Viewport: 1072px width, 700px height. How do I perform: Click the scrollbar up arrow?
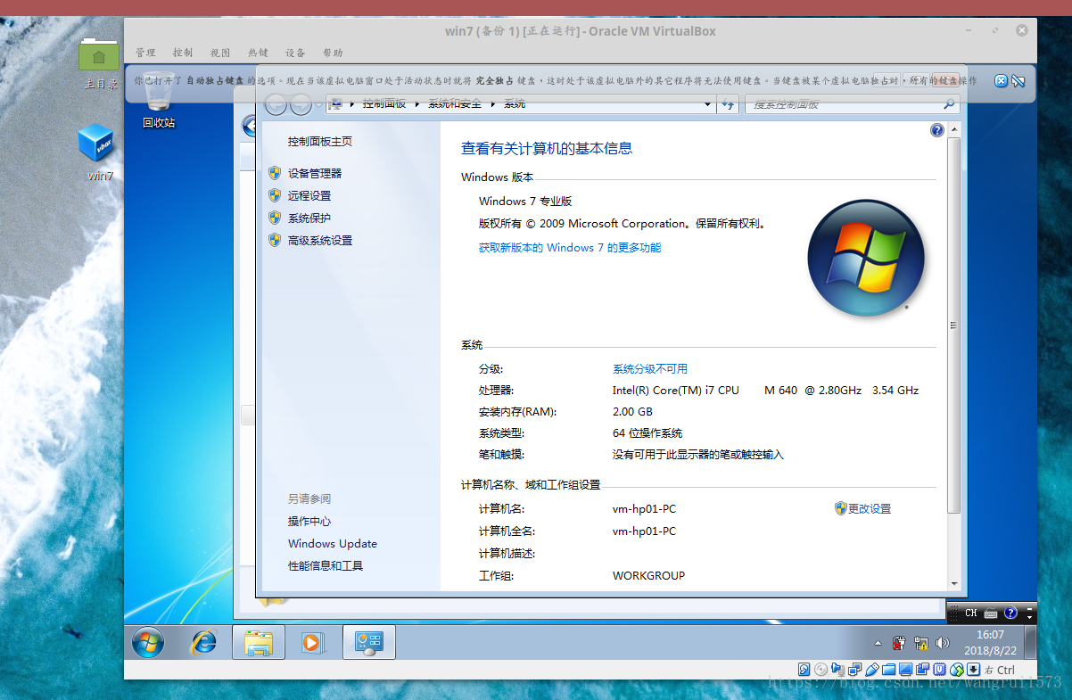(x=953, y=130)
